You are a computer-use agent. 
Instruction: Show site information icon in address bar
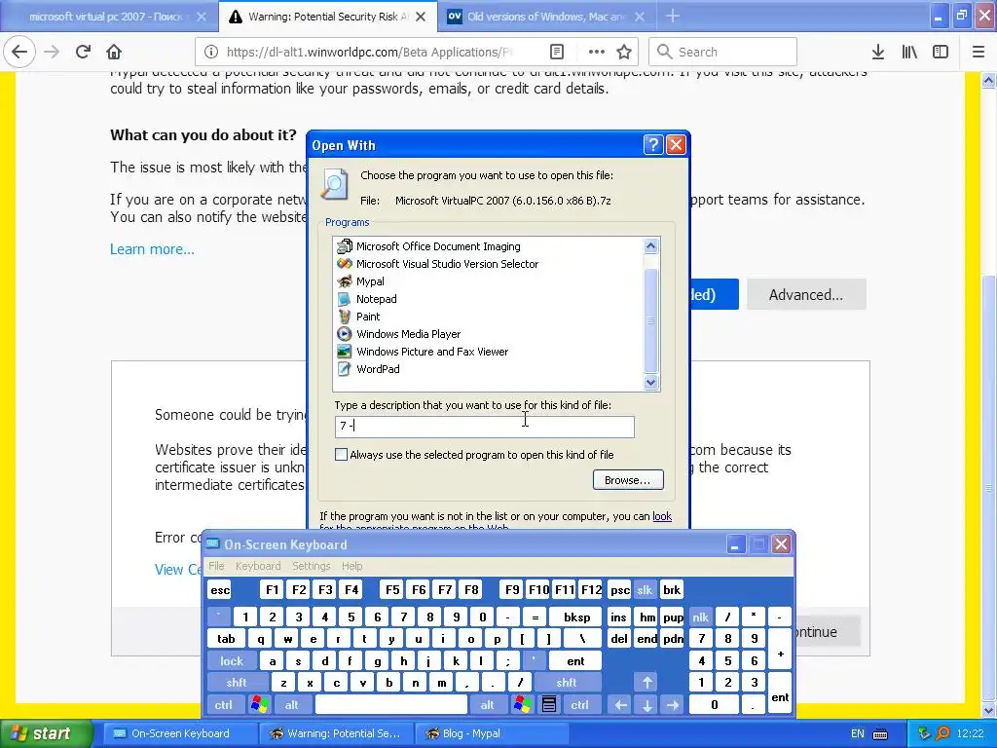click(x=211, y=53)
